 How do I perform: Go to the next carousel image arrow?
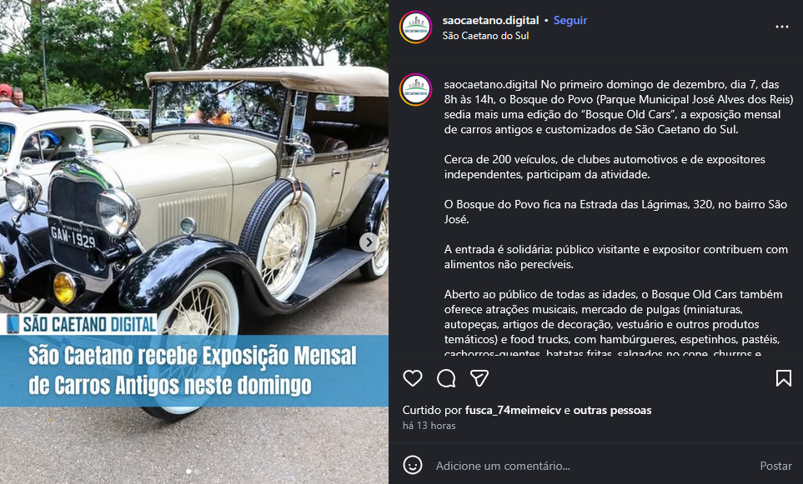pyautogui.click(x=369, y=242)
